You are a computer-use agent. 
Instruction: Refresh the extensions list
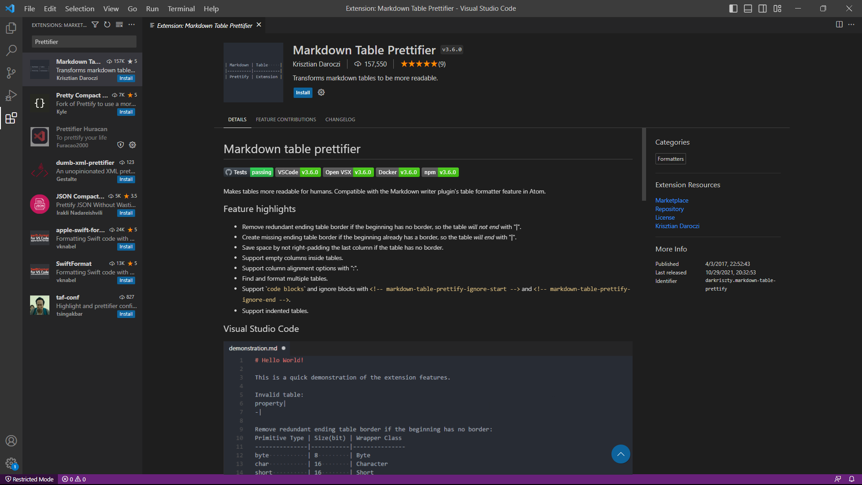click(107, 25)
